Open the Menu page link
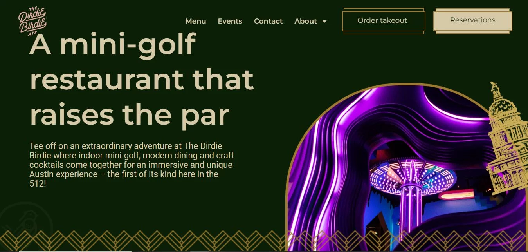Image resolution: width=528 pixels, height=252 pixels. (x=196, y=21)
